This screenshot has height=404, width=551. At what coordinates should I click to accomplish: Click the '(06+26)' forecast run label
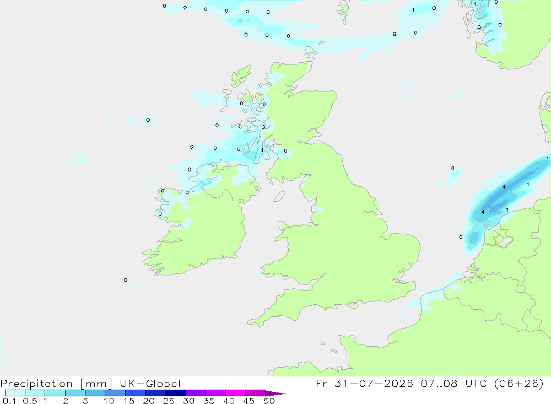(518, 383)
